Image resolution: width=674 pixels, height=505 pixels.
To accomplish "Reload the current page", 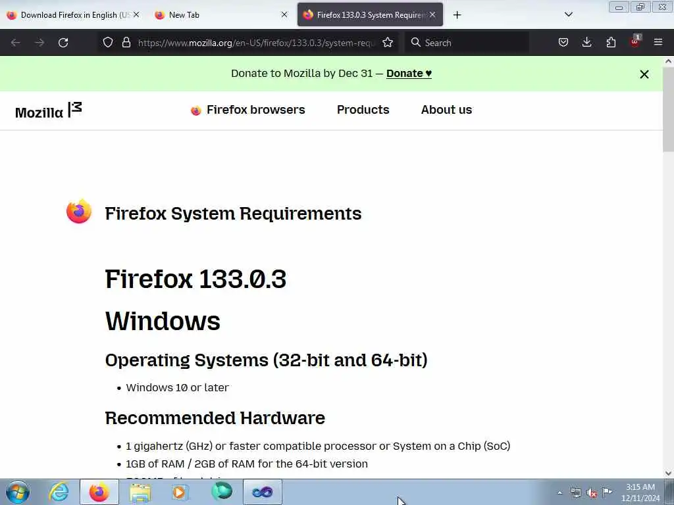I will click(63, 43).
